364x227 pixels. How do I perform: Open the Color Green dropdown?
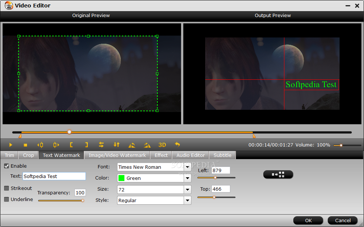coord(187,178)
